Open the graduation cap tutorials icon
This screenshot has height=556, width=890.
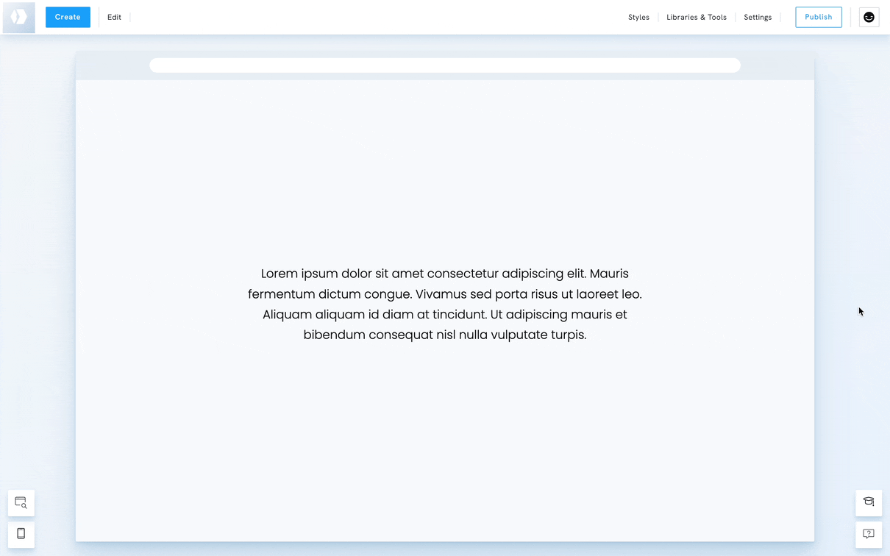coord(869,502)
